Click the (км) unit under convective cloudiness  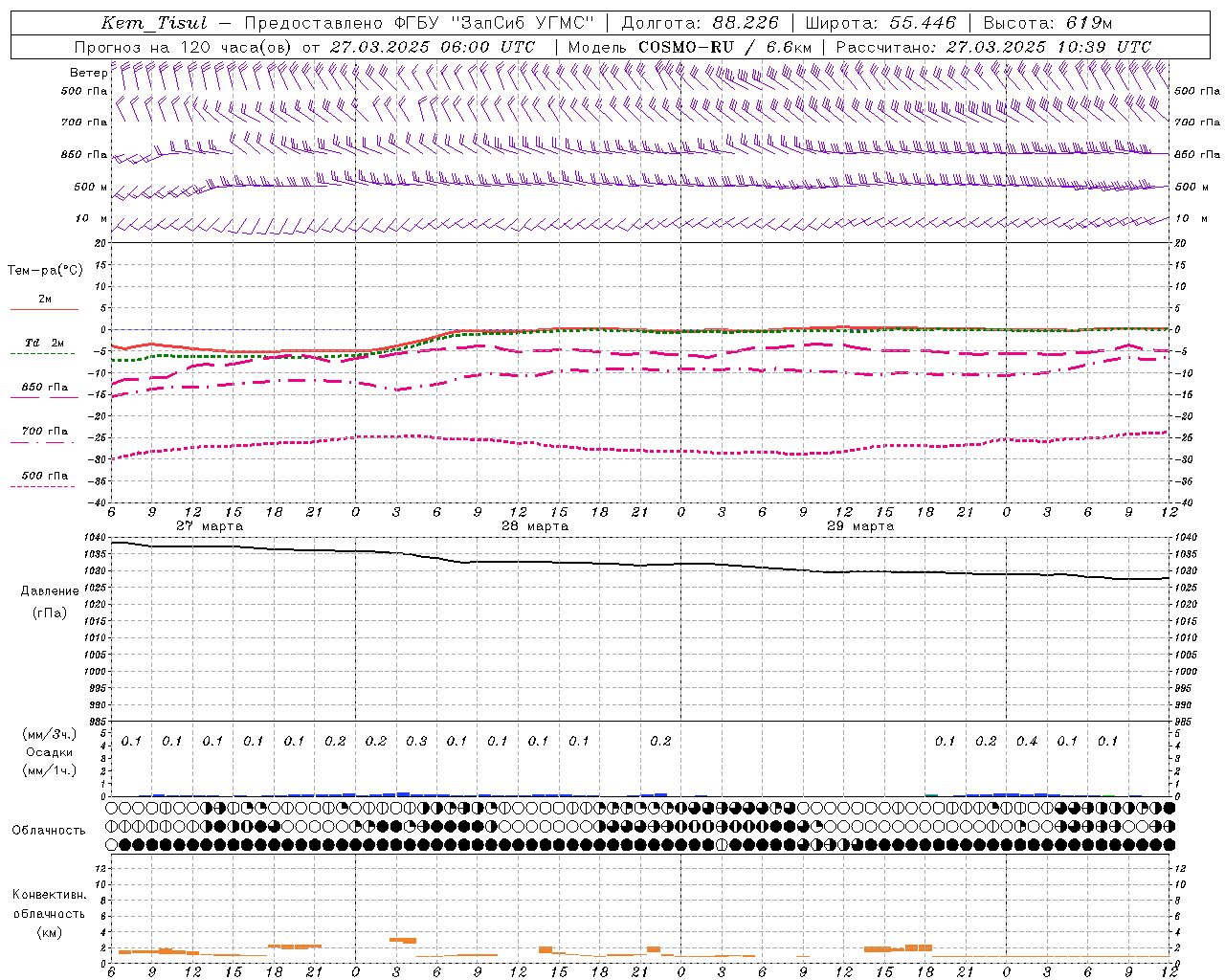(x=49, y=931)
